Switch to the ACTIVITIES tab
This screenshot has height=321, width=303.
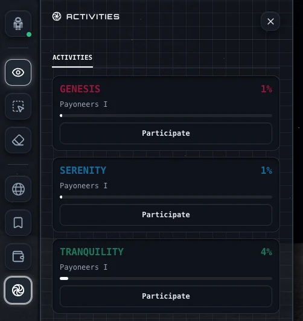tap(72, 57)
